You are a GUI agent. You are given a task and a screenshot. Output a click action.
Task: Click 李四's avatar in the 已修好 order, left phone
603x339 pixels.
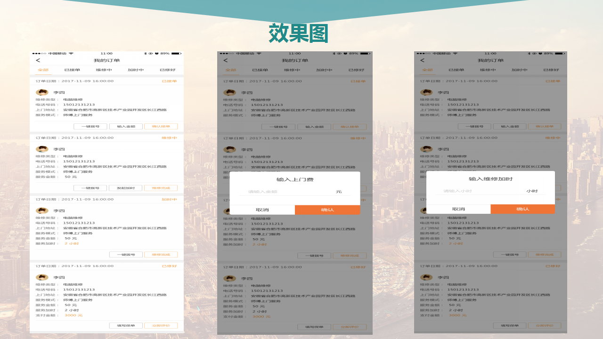(x=42, y=277)
